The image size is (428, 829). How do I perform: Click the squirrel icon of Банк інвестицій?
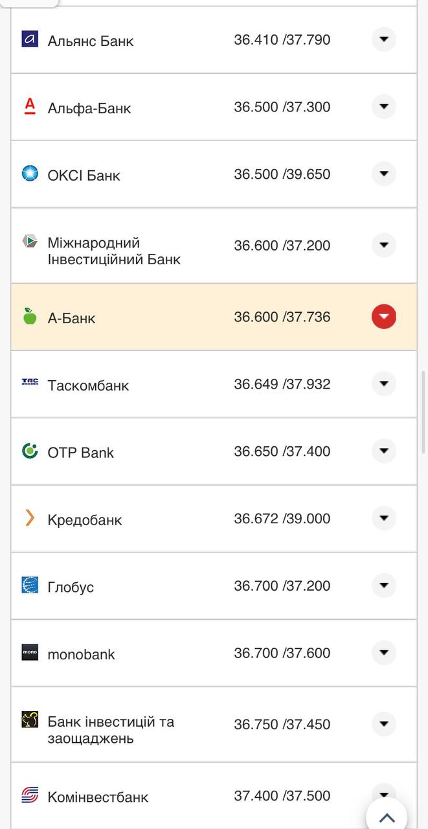pyautogui.click(x=28, y=719)
